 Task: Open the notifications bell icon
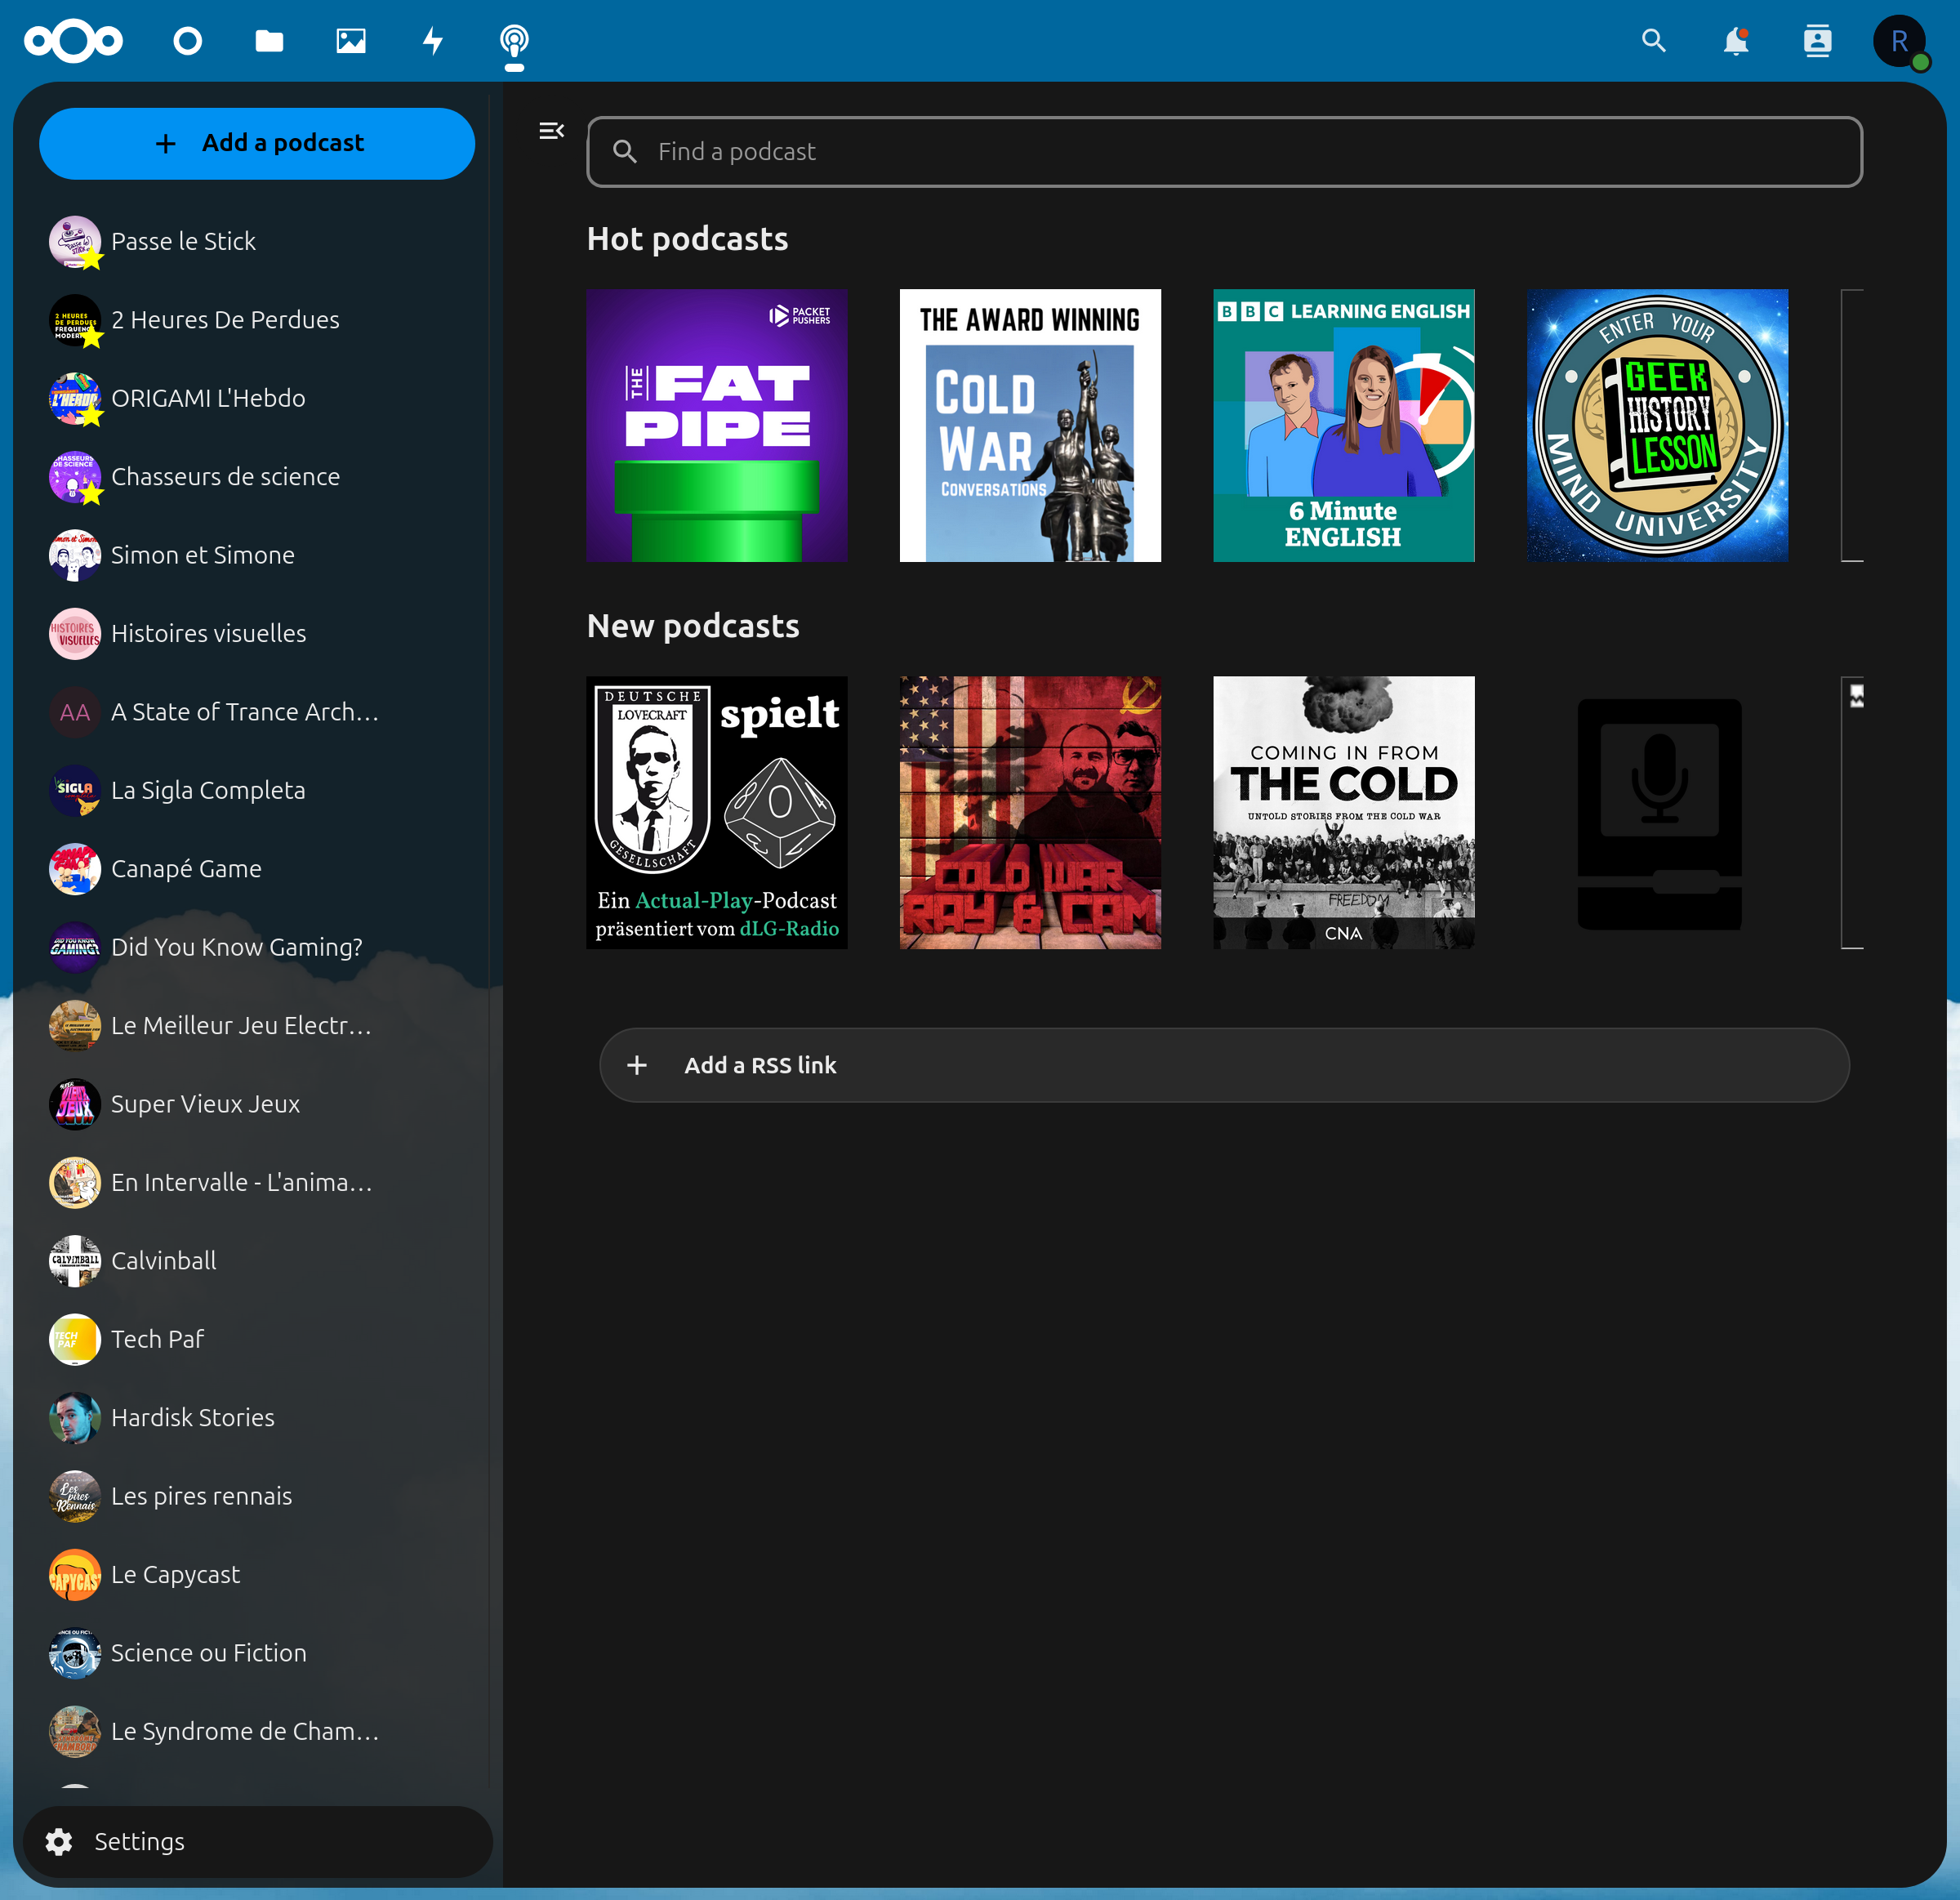1736,41
